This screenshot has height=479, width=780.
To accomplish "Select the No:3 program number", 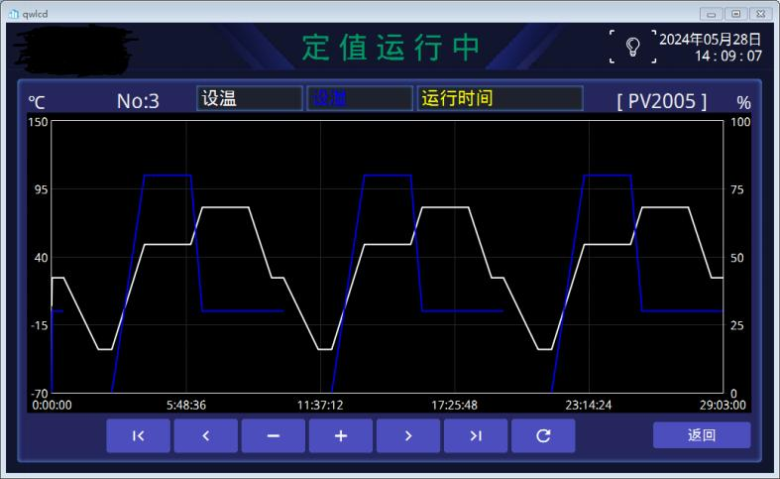I will pyautogui.click(x=138, y=101).
